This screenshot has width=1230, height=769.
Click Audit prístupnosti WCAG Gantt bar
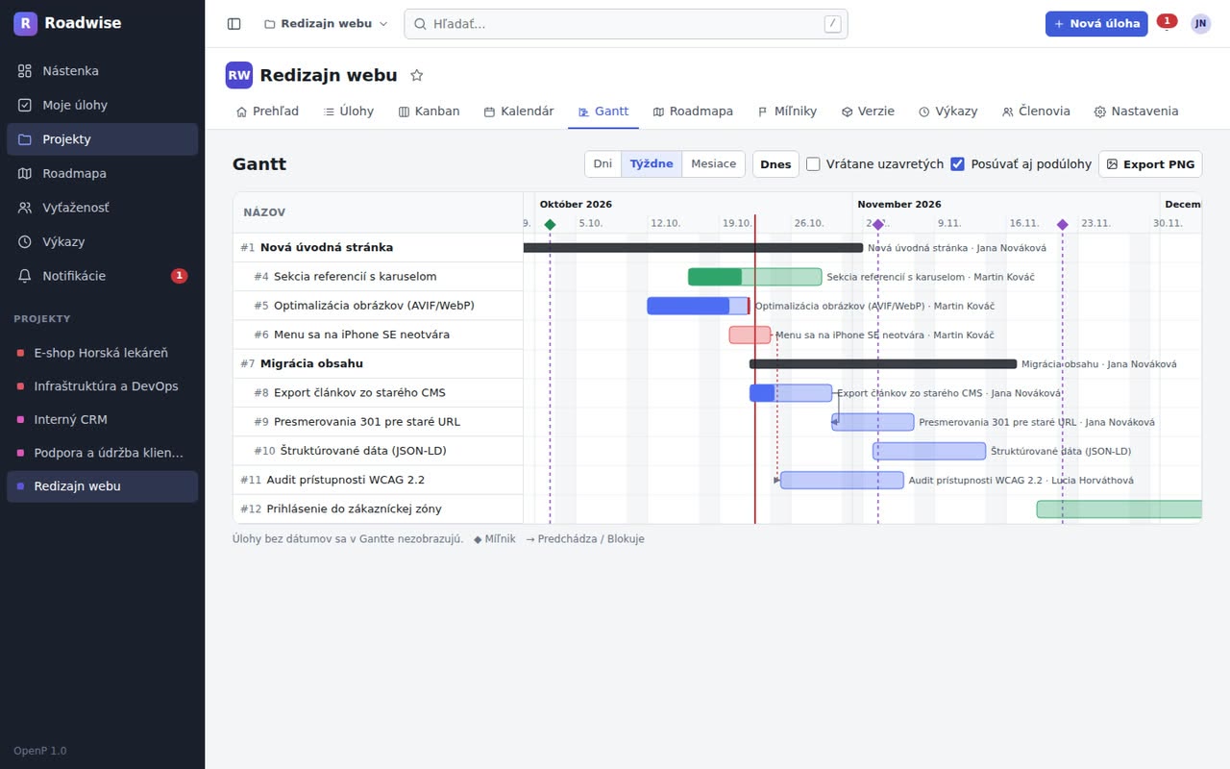tap(842, 480)
